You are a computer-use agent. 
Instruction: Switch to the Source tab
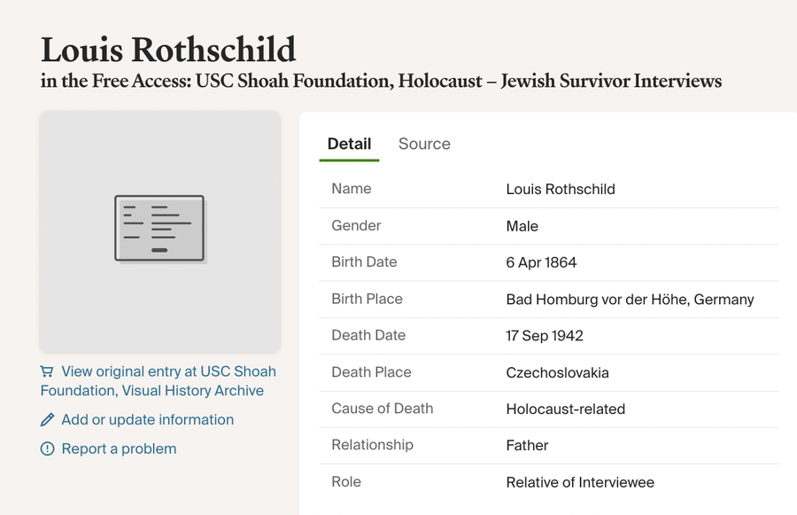(x=424, y=144)
